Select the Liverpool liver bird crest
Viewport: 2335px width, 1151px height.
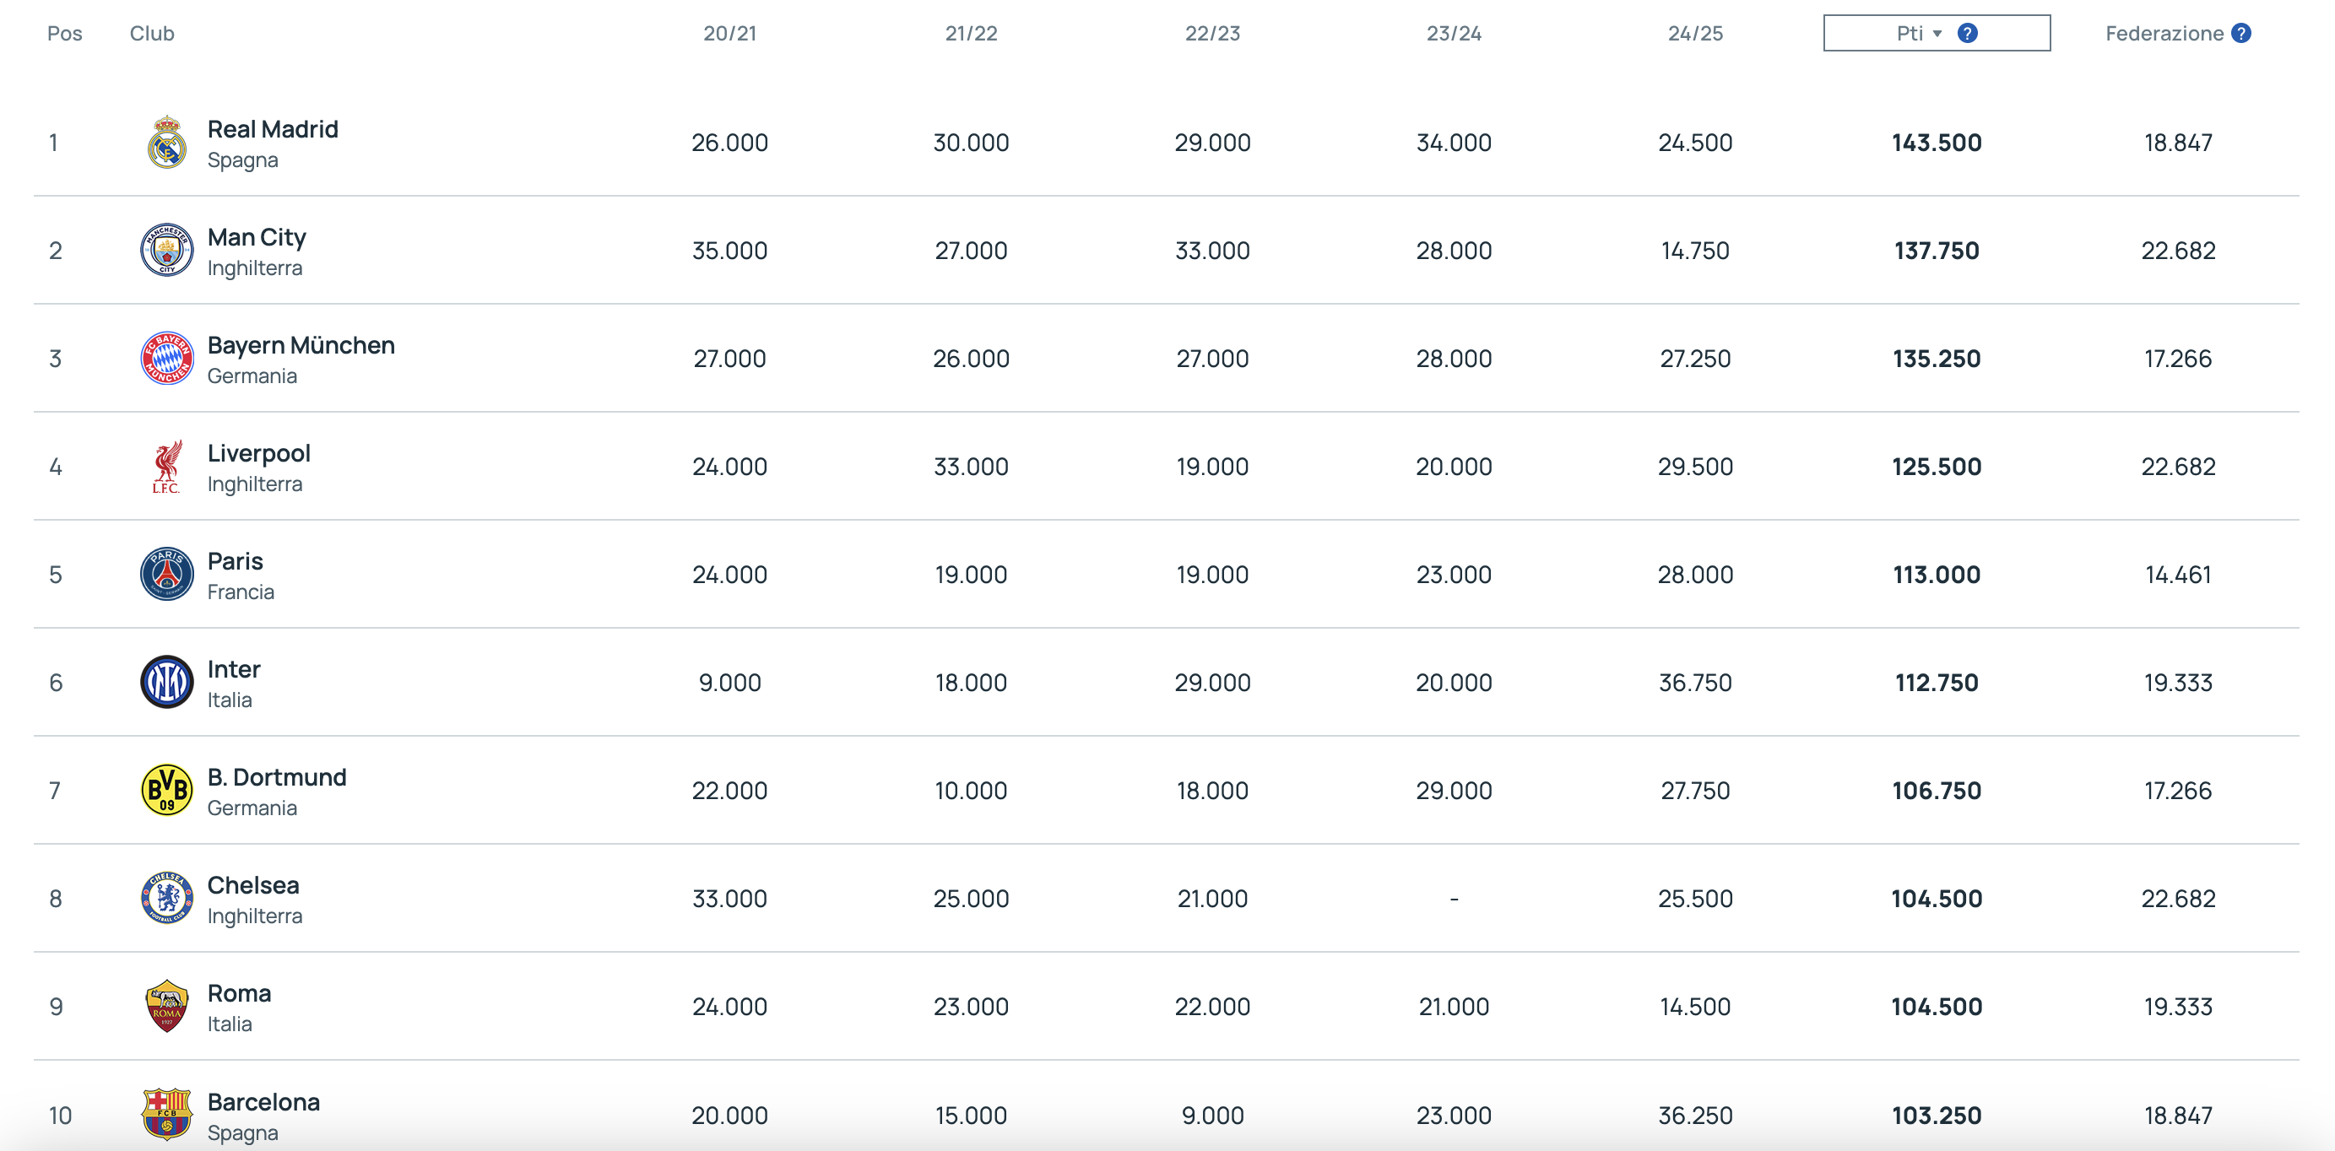[x=167, y=466]
